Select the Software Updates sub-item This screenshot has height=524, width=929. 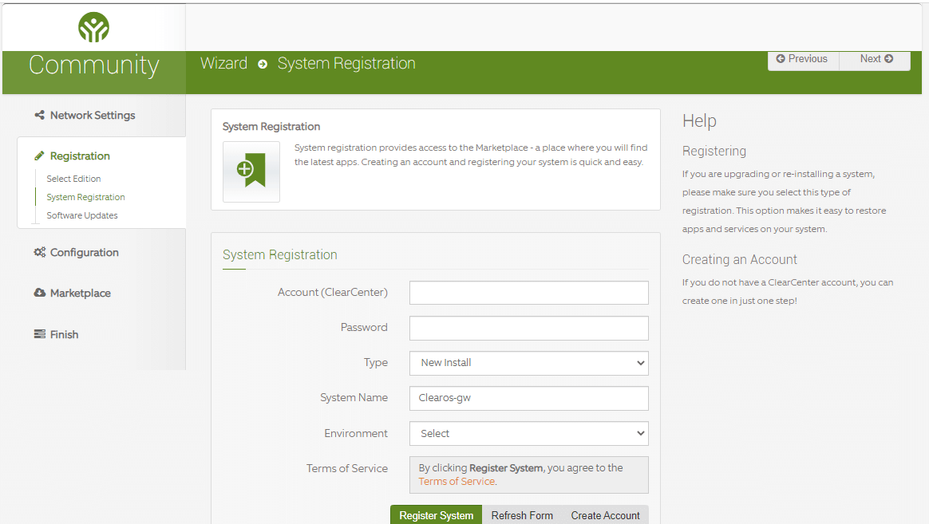tap(82, 215)
